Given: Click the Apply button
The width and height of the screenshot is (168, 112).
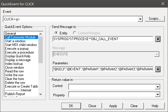Looking at the screenshot, I should click(113, 106).
